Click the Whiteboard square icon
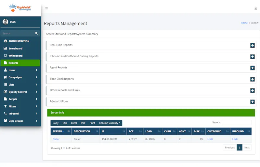This screenshot has width=260, height=167. point(6,55)
